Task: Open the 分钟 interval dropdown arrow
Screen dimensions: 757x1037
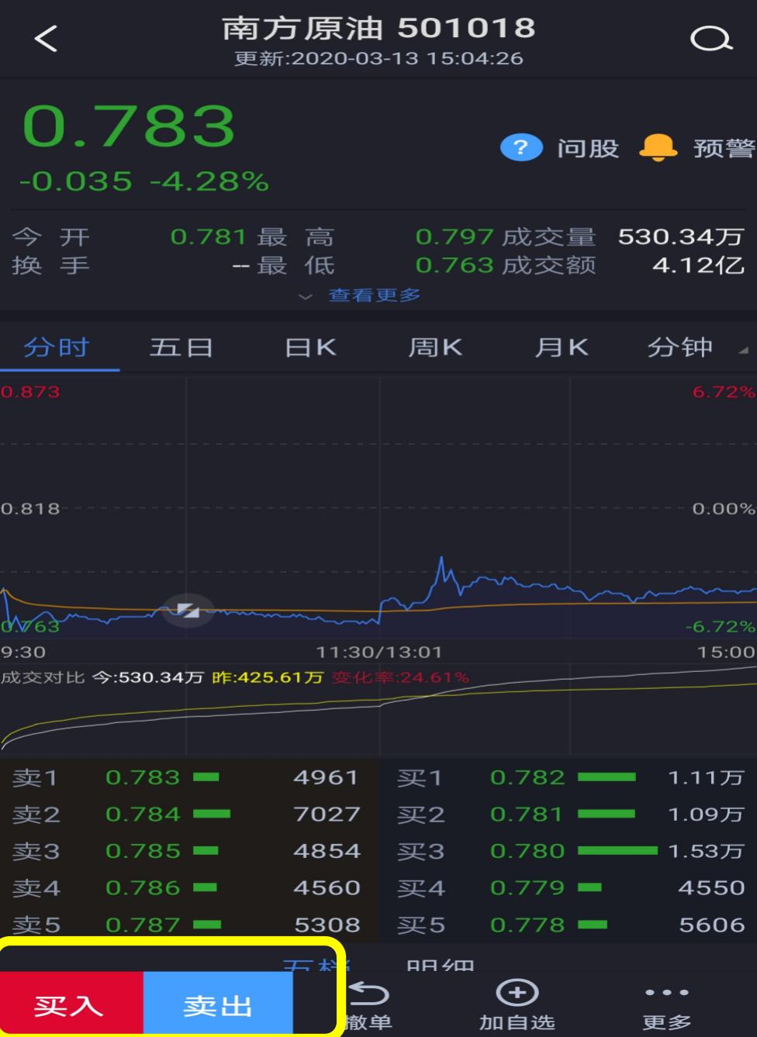Action: 742,350
